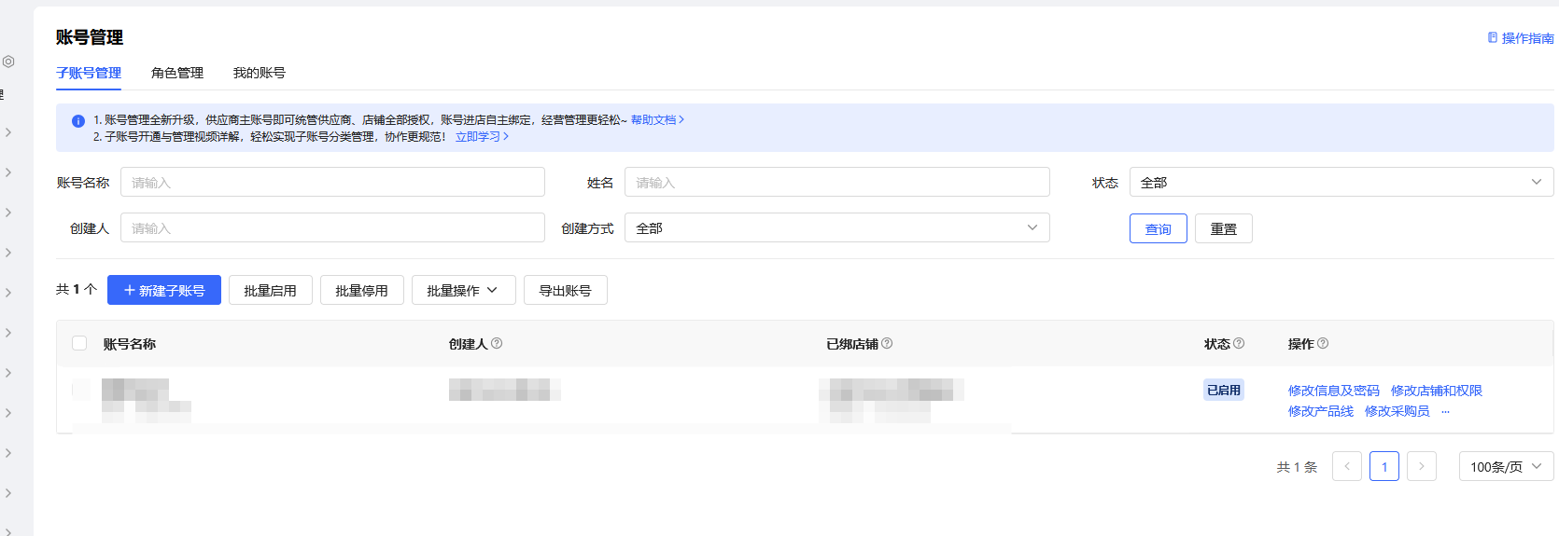Open the 创建方式 dropdown
Screen dimensions: 1559x536
coord(836,228)
